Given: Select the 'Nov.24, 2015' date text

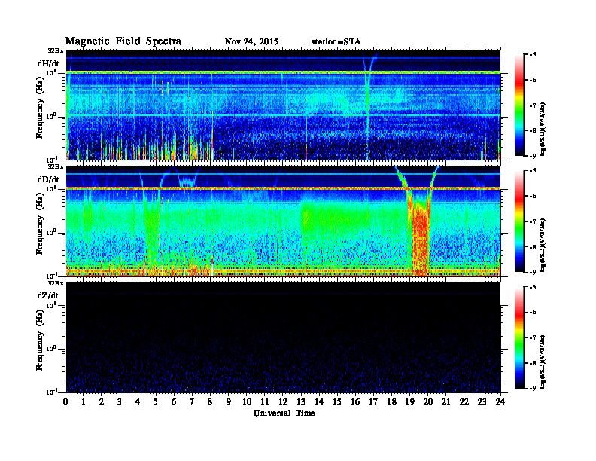Looking at the screenshot, I should 251,41.
